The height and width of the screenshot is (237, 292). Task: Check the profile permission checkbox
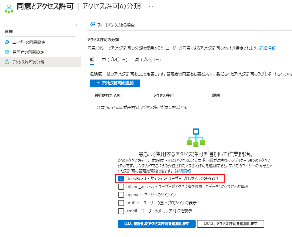[x=121, y=203]
